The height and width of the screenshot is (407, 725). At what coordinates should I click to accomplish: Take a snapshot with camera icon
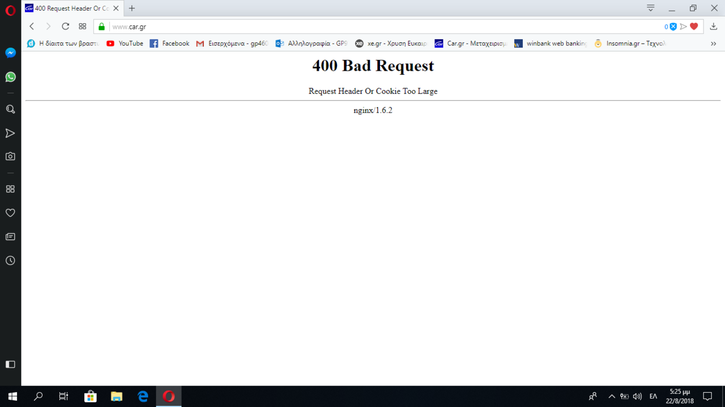10,156
